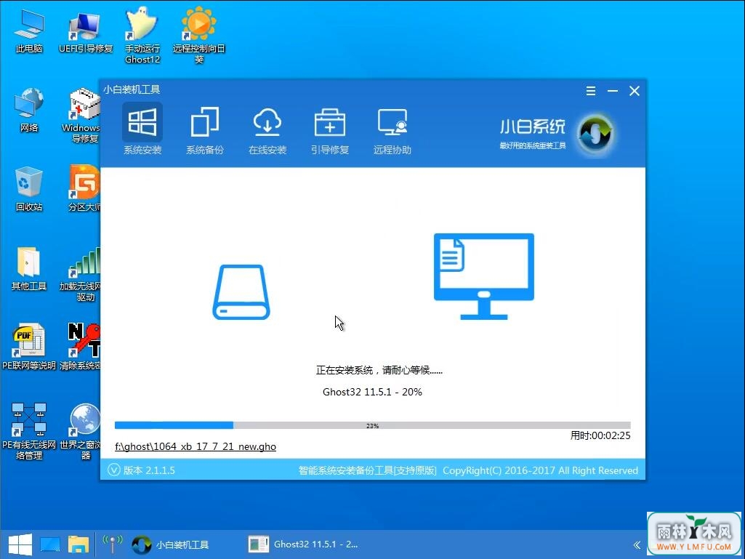Open the hamburger menu in title bar

pos(591,91)
